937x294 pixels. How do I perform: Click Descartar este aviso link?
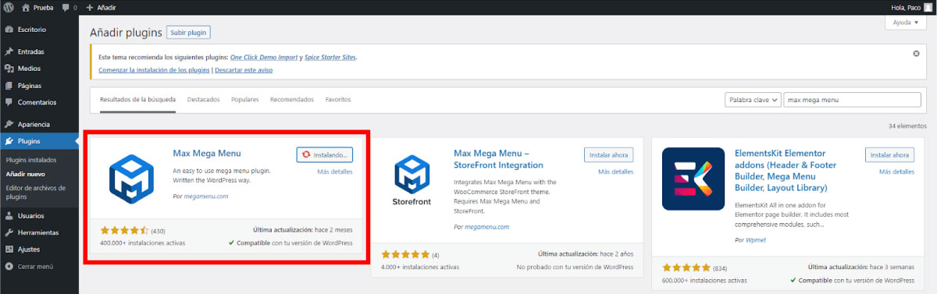244,69
